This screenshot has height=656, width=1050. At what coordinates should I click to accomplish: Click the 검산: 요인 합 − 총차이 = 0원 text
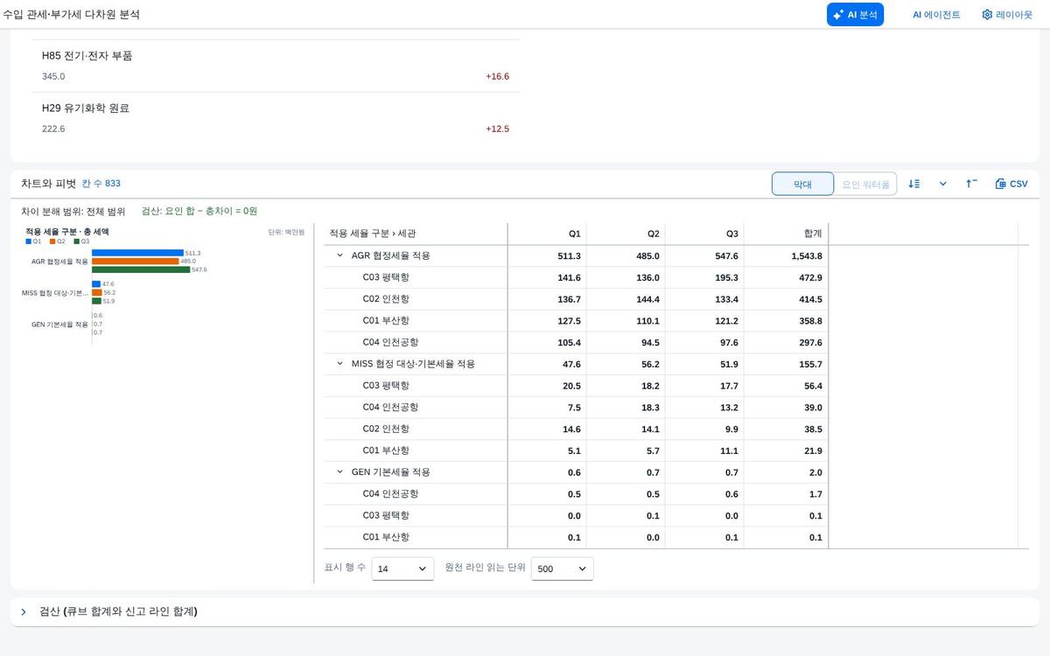[199, 211]
